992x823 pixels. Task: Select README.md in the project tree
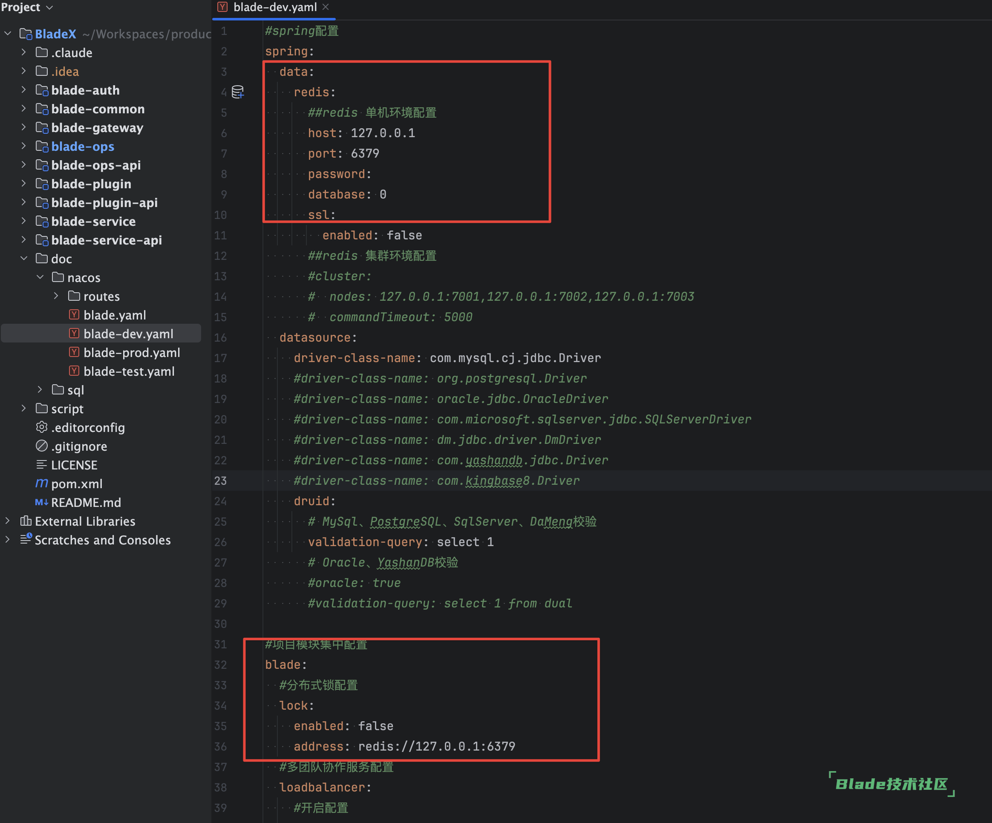click(86, 502)
